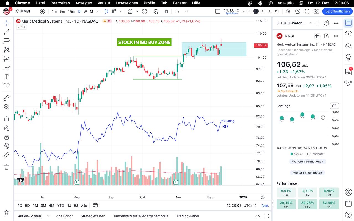Open the Lesezeichen menu in menu bar
354x221 pixels.
[127, 3]
